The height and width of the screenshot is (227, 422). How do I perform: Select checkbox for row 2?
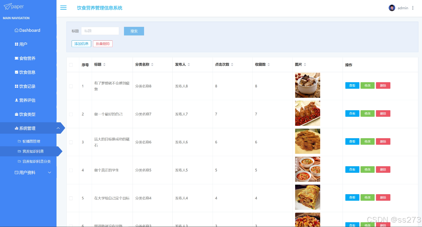(71, 114)
